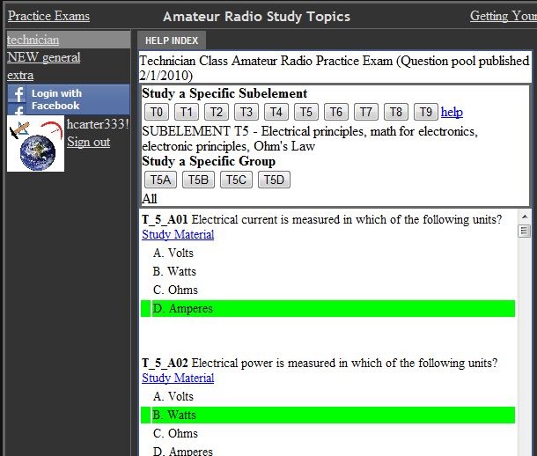Click Login with Facebook button
Image resolution: width=537 pixels, height=456 pixels.
coord(69,99)
